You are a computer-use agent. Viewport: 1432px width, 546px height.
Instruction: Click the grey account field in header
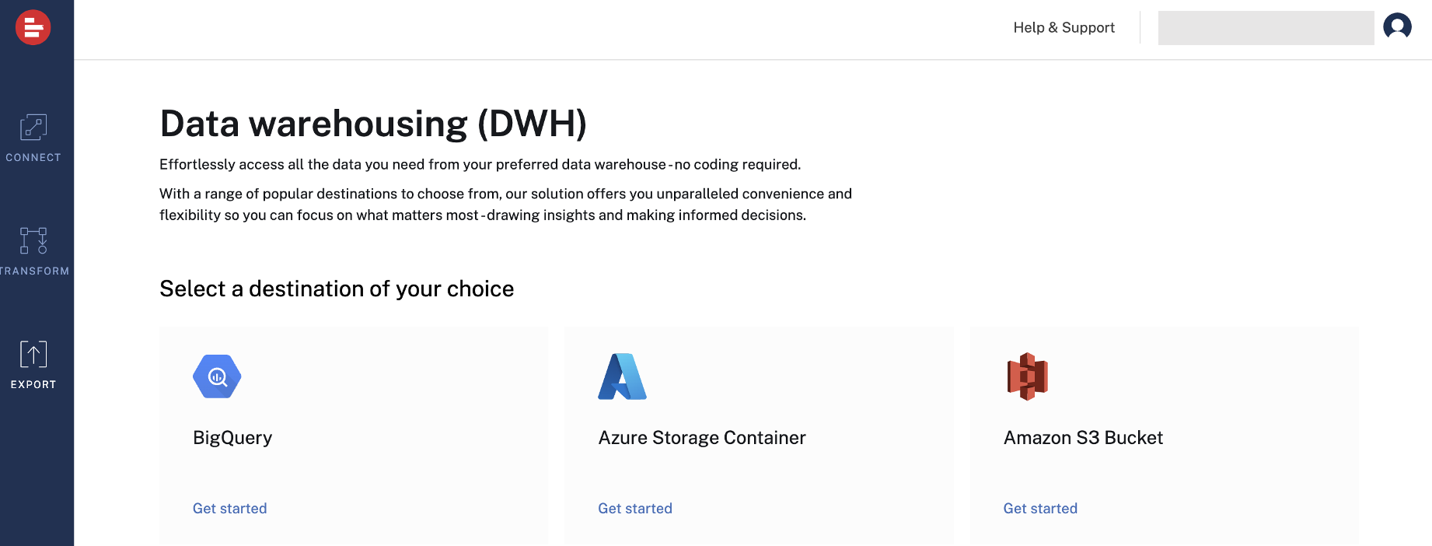pyautogui.click(x=1266, y=28)
